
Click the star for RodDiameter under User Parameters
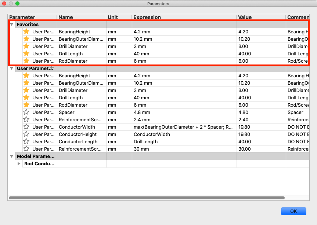[26, 105]
